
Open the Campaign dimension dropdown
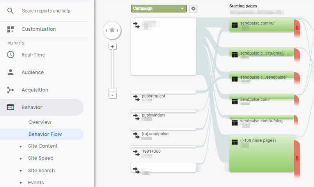click(159, 9)
